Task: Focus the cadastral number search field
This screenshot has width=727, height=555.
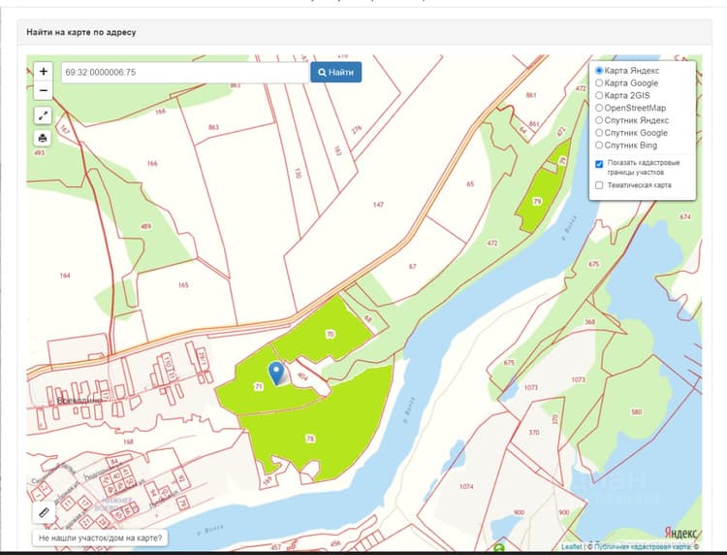Action: coord(185,73)
